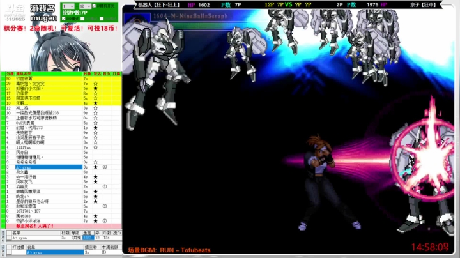Select the 1671701丶187 row in the ranking list
460x258 pixels.
(63, 211)
